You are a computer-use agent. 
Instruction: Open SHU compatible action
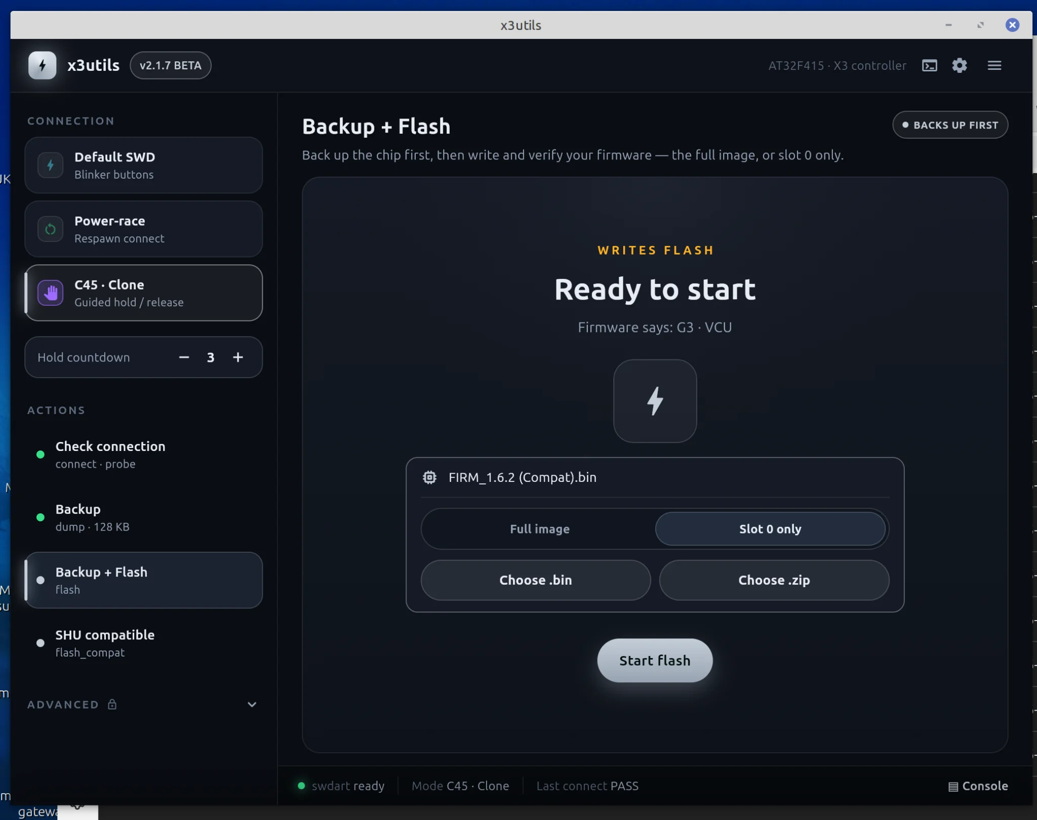(x=144, y=643)
